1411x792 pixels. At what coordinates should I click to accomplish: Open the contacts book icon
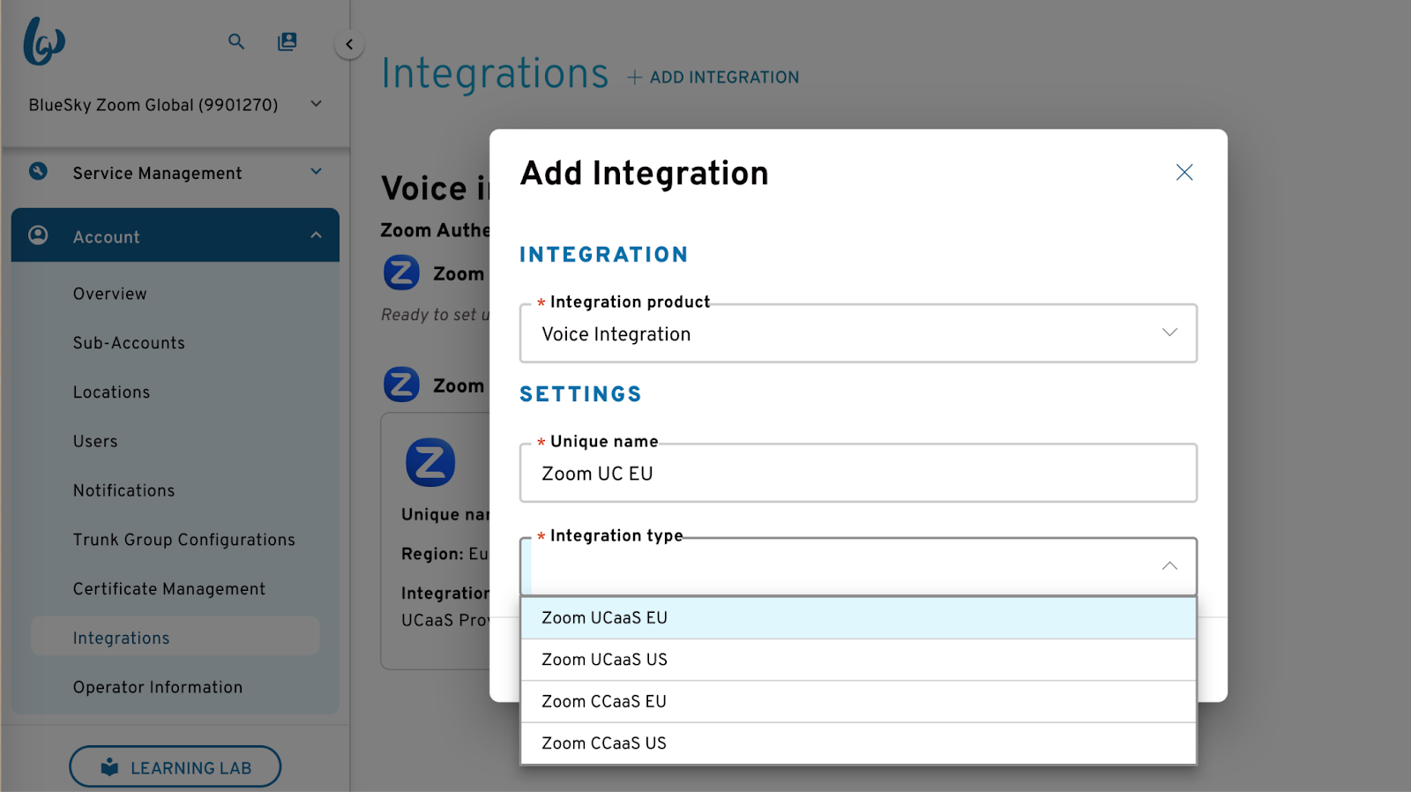point(287,41)
